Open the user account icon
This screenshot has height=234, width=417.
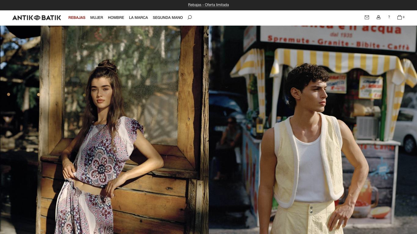tap(379, 17)
